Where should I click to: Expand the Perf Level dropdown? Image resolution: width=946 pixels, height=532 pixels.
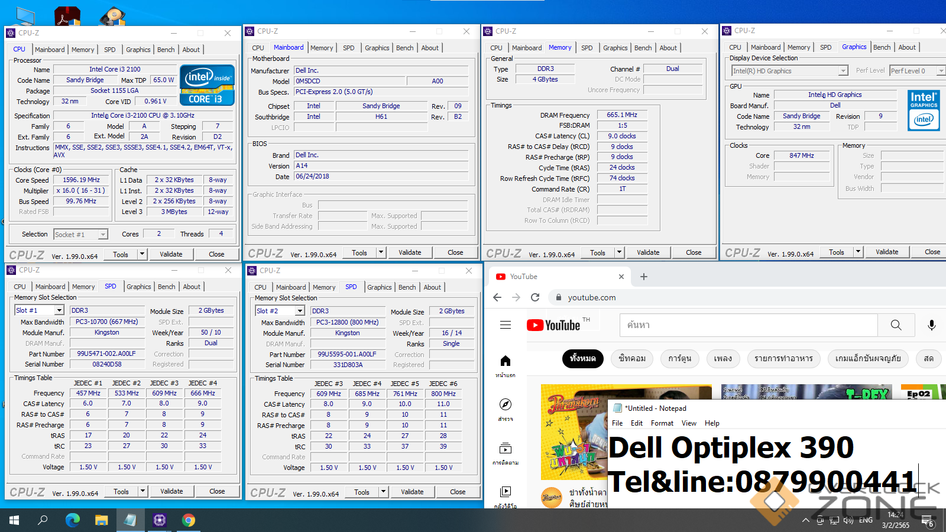(940, 71)
